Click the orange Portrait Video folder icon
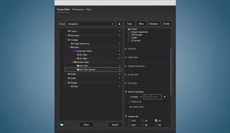Screen dimensions: 230x133 click(x=75, y=62)
